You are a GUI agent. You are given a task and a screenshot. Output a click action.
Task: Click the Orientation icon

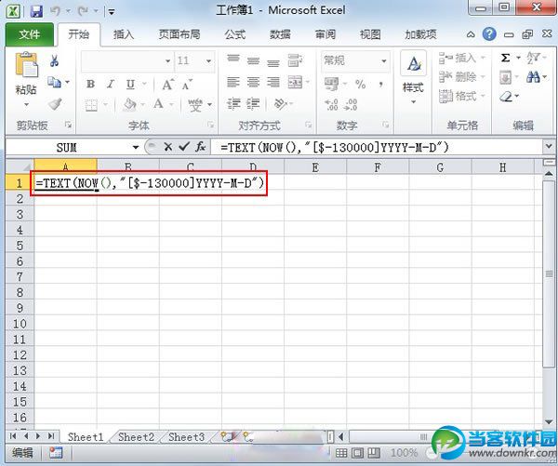click(x=281, y=104)
